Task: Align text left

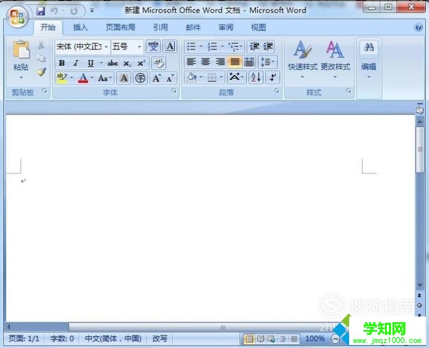Action: pyautogui.click(x=191, y=62)
